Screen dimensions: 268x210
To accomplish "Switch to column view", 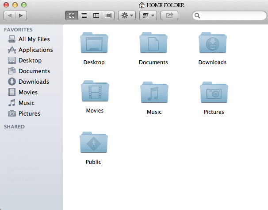I will tap(96, 16).
